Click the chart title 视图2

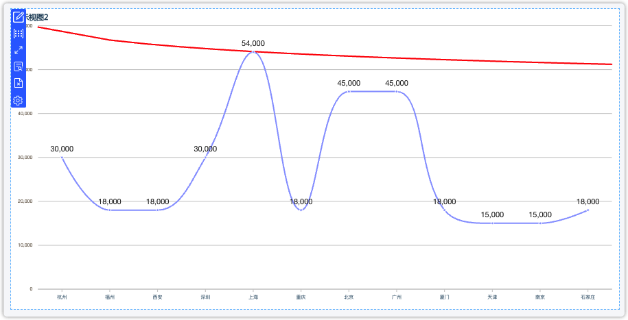coord(37,17)
